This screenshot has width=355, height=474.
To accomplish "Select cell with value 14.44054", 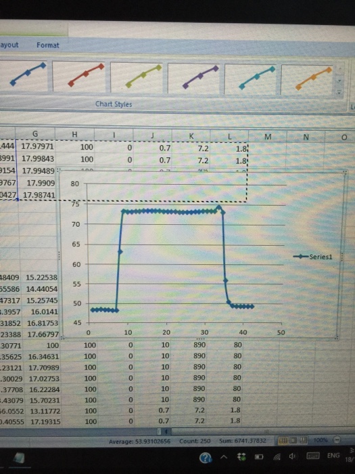I will coord(39,289).
